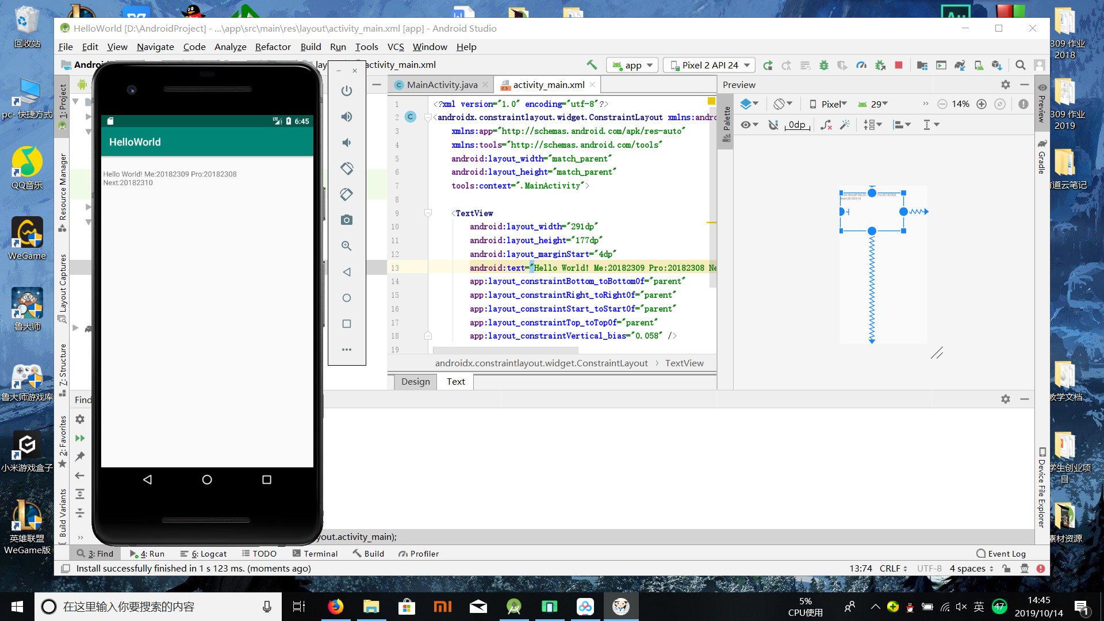Click the Debug app bug icon
This screenshot has height=621, width=1104.
pyautogui.click(x=824, y=65)
